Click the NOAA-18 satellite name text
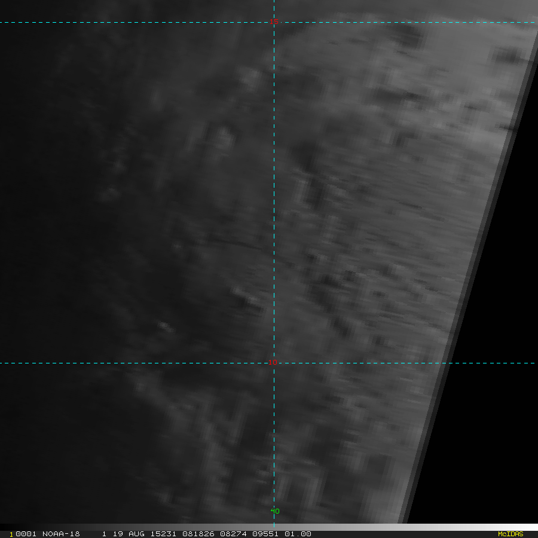Viewport: 538px width, 538px height. tap(61, 534)
